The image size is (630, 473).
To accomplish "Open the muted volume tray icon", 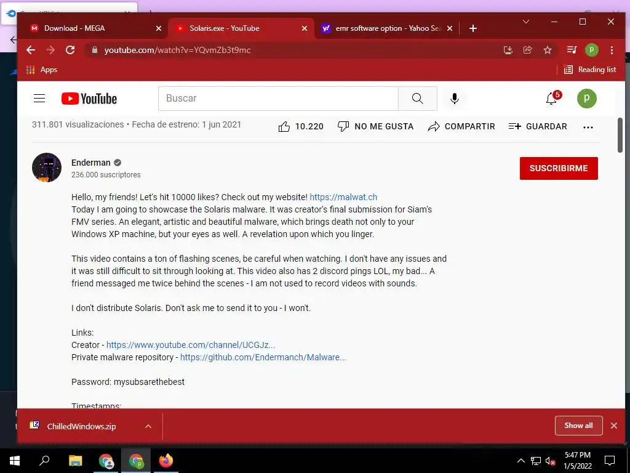I will [x=550, y=461].
